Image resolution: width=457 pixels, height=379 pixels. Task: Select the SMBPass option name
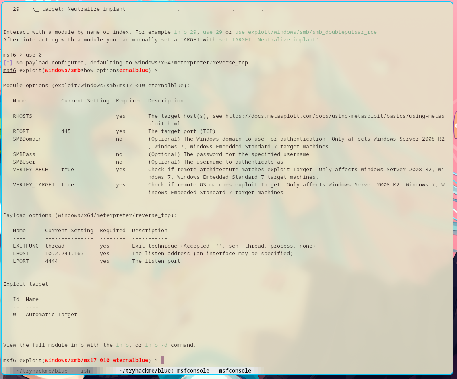[x=24, y=154]
